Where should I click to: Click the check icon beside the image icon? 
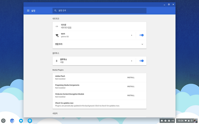[x=165, y=121]
